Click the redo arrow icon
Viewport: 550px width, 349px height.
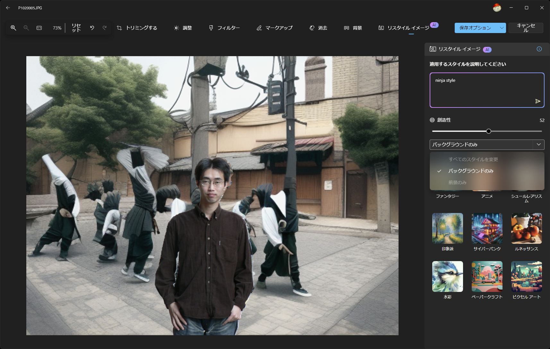(x=105, y=28)
